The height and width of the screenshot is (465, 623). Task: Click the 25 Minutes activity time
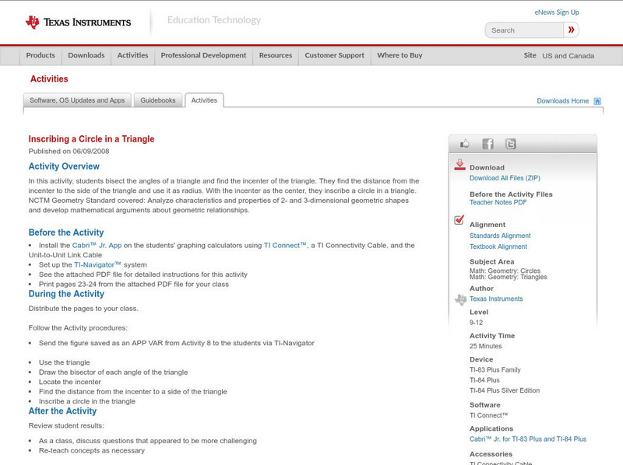(485, 346)
